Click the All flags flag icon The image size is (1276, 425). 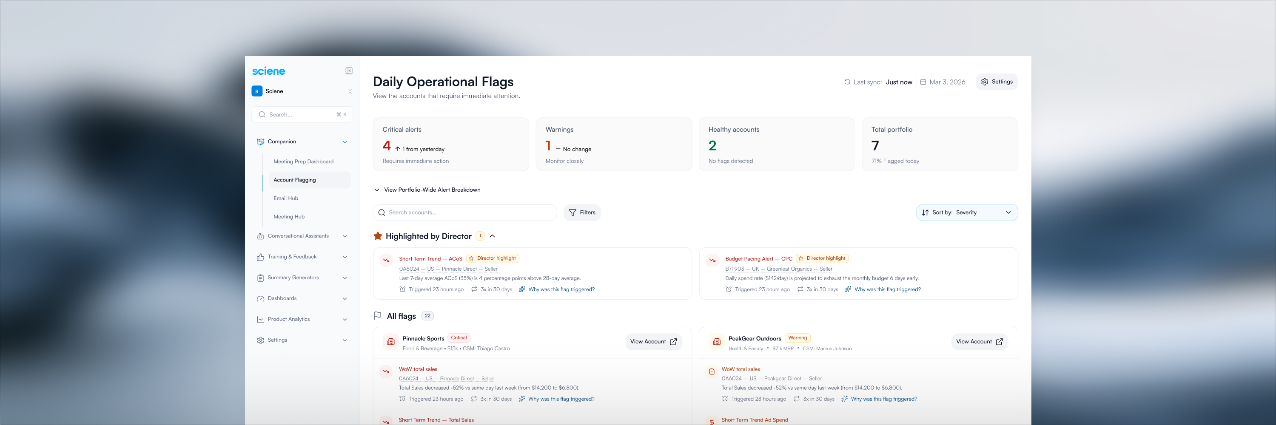(x=377, y=316)
